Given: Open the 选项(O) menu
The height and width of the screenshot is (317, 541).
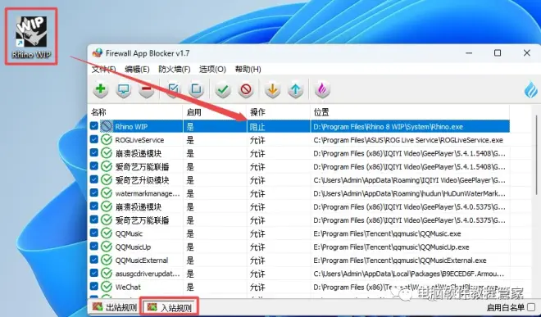Looking at the screenshot, I should pyautogui.click(x=212, y=69).
